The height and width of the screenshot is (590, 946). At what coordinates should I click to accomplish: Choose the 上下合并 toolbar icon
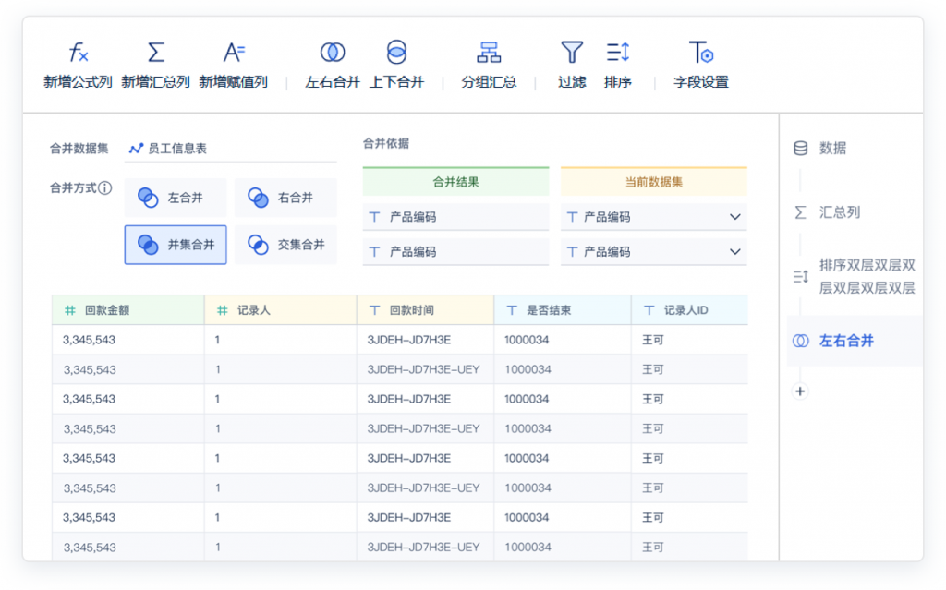pos(396,53)
